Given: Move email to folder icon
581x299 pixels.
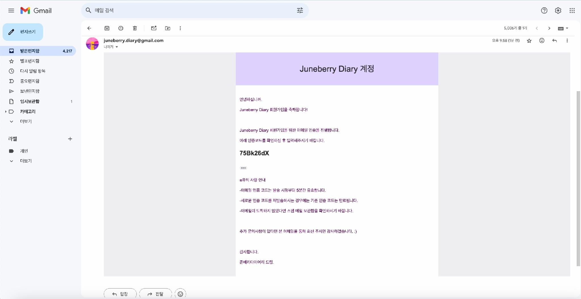Looking at the screenshot, I should tap(168, 28).
